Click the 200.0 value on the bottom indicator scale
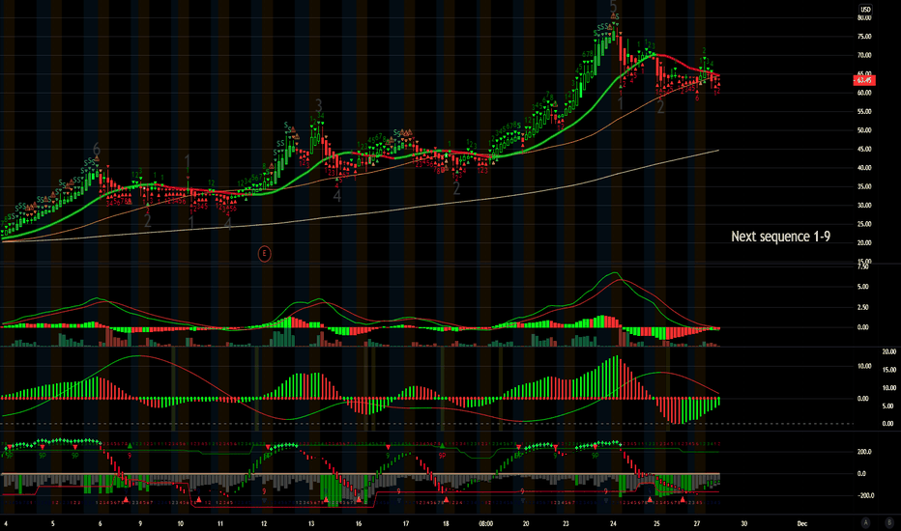 coord(865,452)
